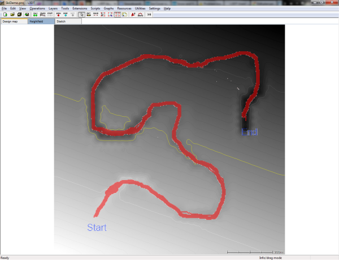
Task: Click the New project toolbar icon
Action: [5, 15]
